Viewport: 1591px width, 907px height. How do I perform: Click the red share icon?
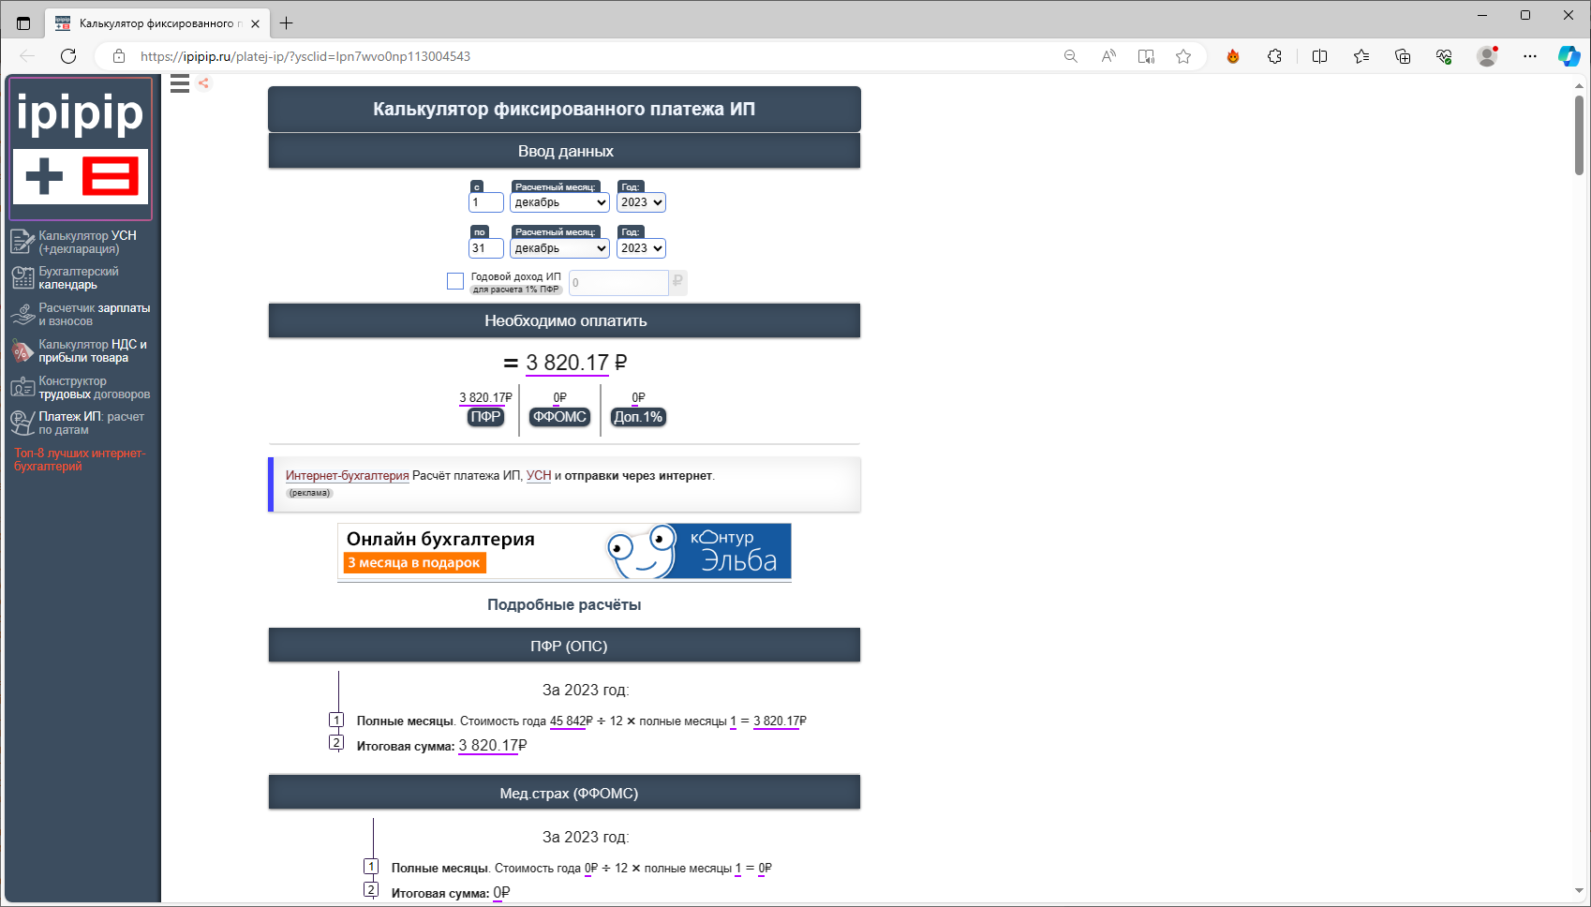click(203, 83)
